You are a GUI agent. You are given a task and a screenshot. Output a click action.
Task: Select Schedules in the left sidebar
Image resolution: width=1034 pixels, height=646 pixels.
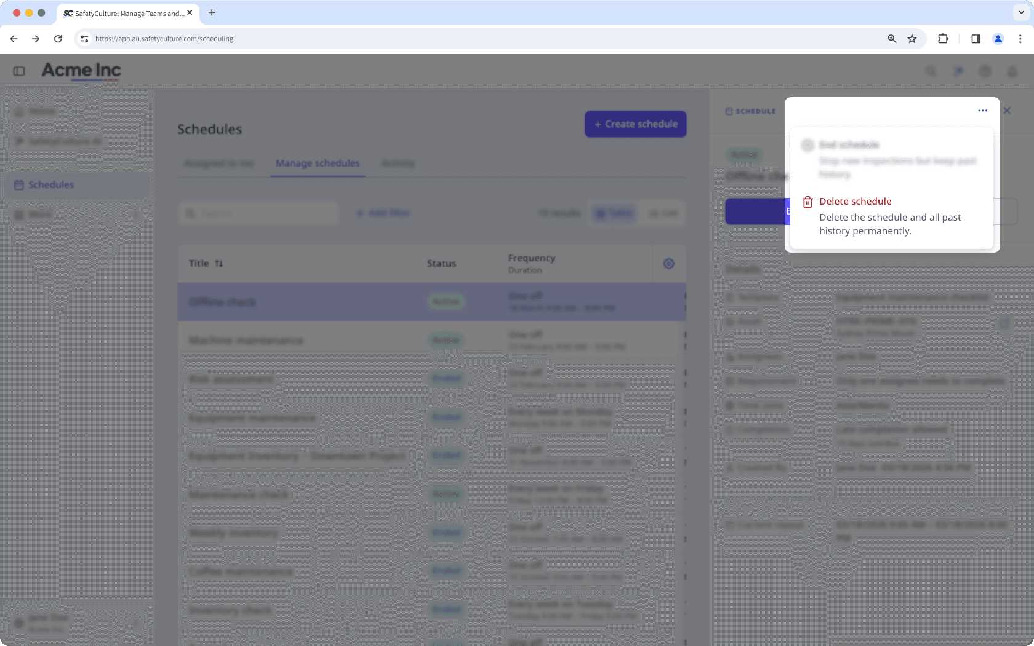click(x=50, y=184)
